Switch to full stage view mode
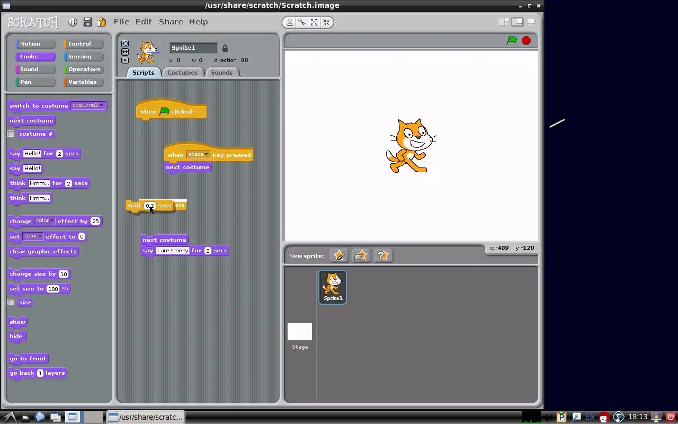 coord(517,22)
